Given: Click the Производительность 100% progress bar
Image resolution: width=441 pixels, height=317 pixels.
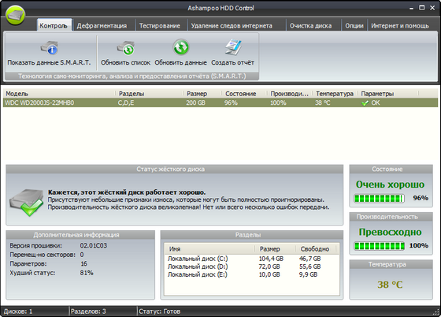Looking at the screenshot, I should pos(379,246).
